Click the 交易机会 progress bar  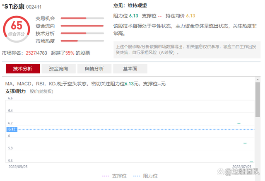[x=82, y=18]
